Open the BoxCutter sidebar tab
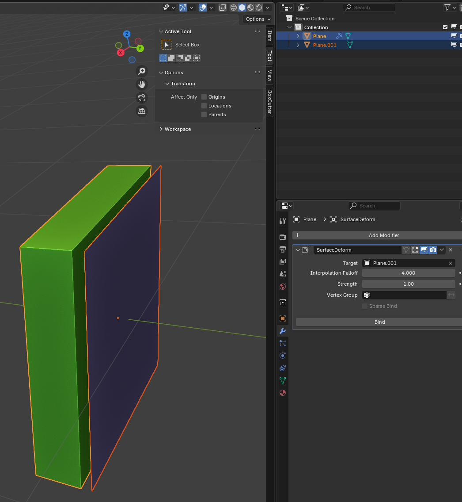The width and height of the screenshot is (462, 502). [269, 102]
